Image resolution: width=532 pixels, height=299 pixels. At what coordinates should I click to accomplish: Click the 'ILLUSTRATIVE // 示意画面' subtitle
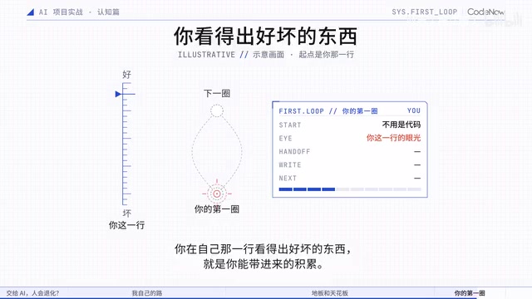click(231, 55)
